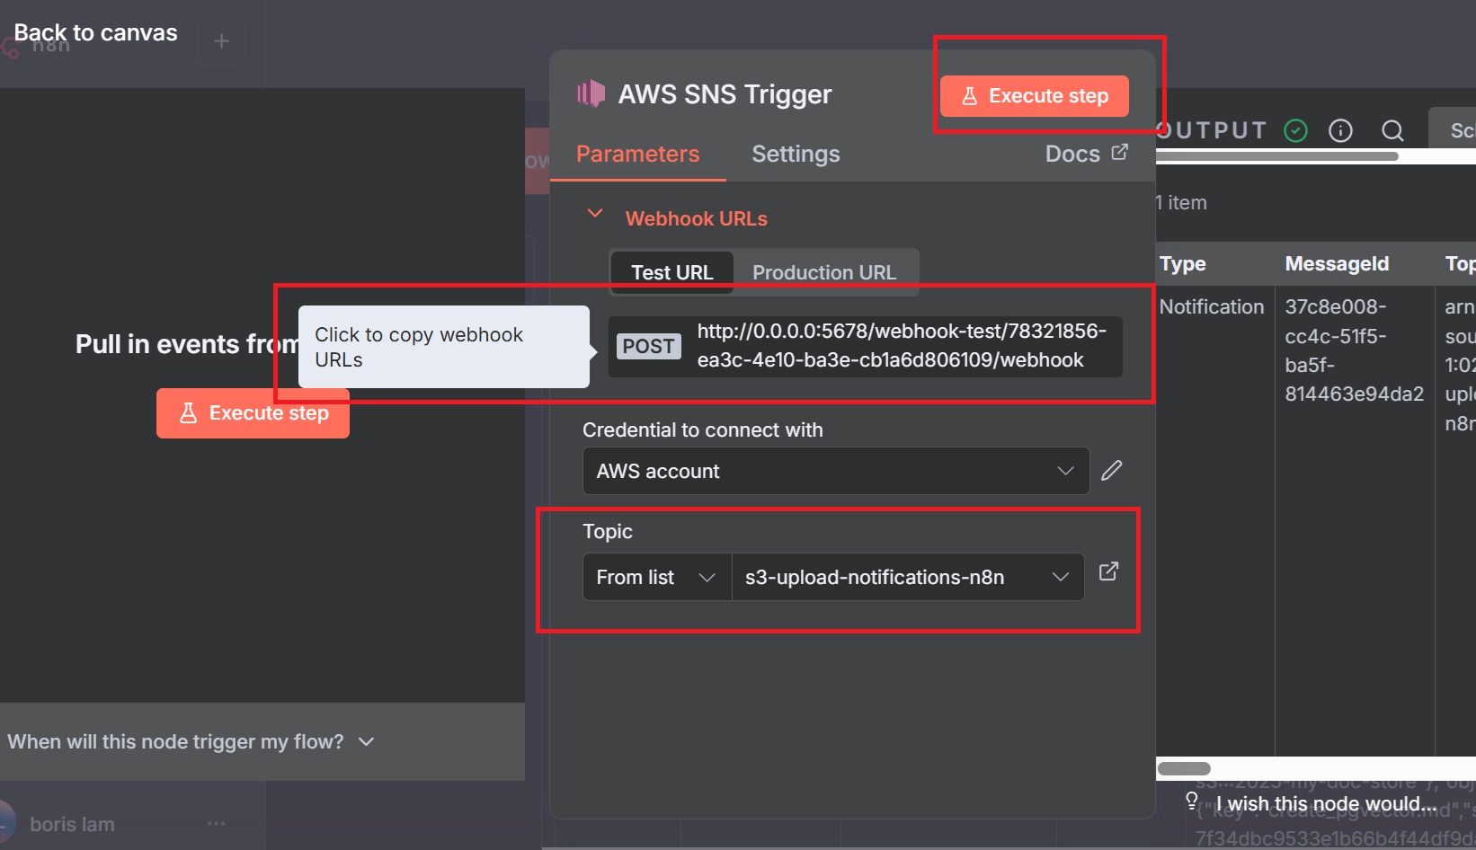
Task: Go Back to canvas
Action: coord(95,33)
